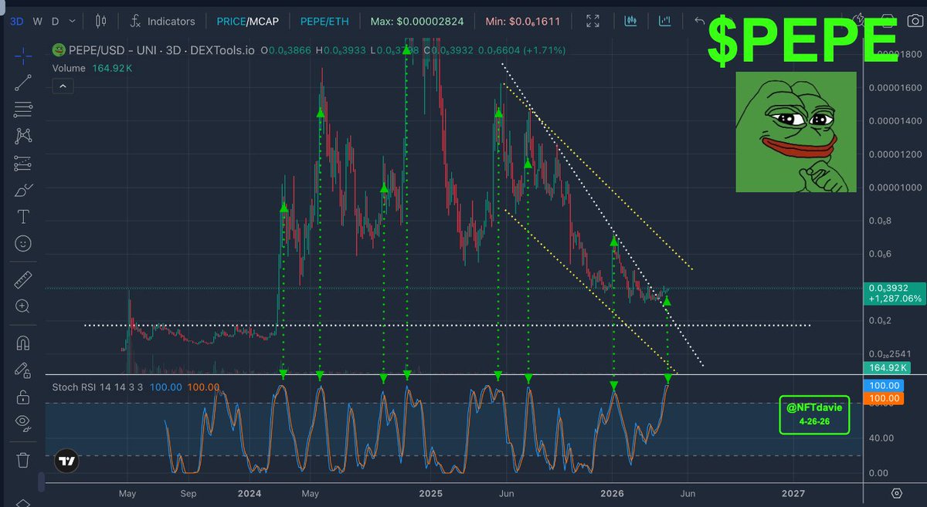Viewport: 927px width, 507px height.
Task: Select the XABCD pattern drawing tool
Action: click(23, 136)
